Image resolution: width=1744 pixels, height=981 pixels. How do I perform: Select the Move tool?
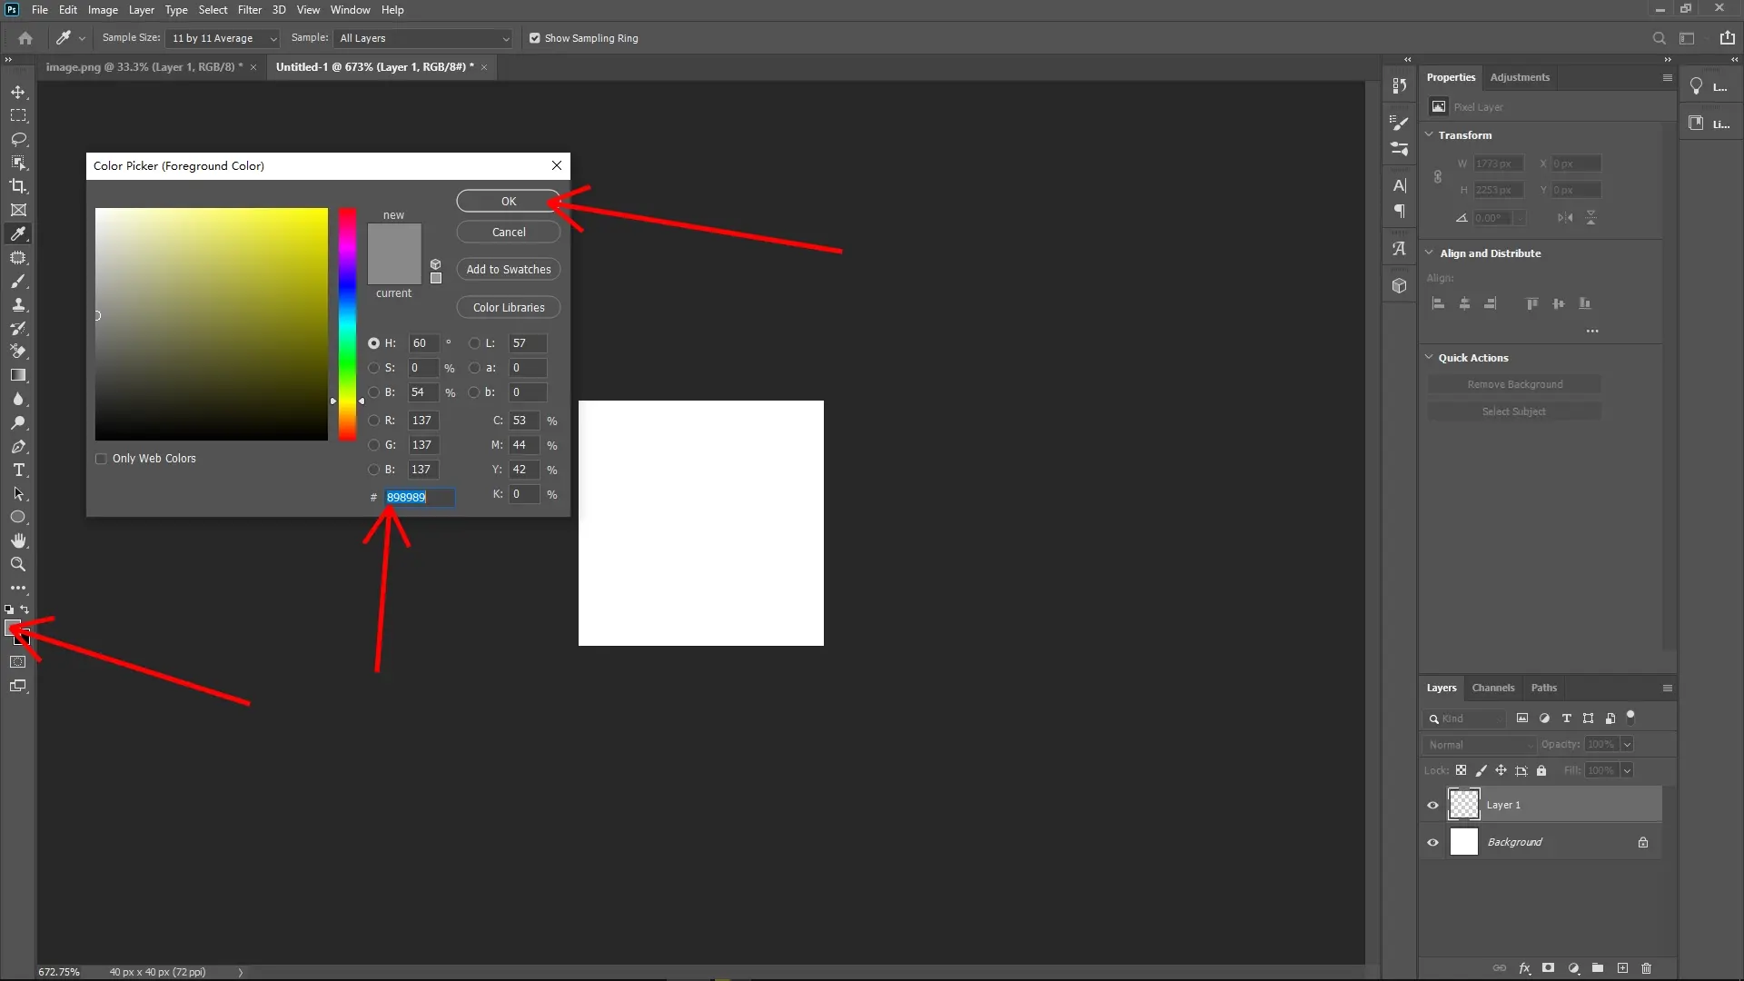(x=18, y=92)
